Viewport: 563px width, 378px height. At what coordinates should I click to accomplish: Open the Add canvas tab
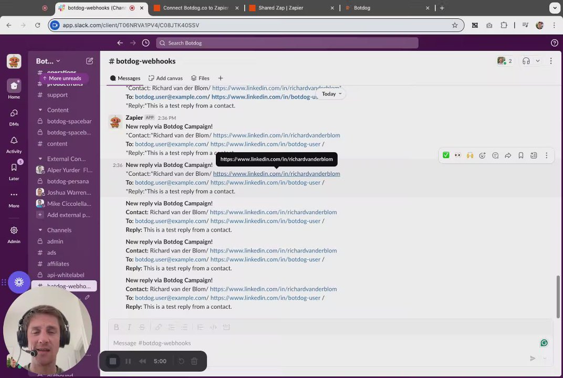165,78
